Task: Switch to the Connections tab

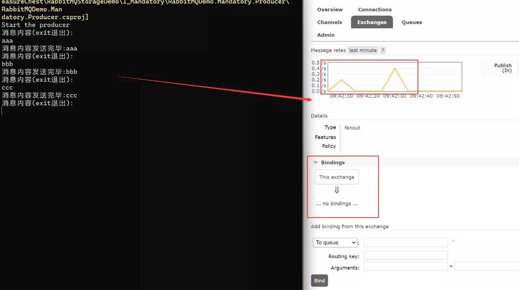Action: tap(375, 10)
